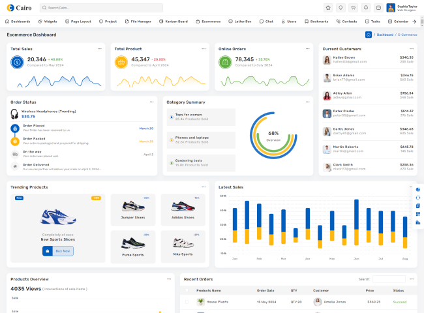Click the home icon in breadcrumb

pyautogui.click(x=369, y=35)
